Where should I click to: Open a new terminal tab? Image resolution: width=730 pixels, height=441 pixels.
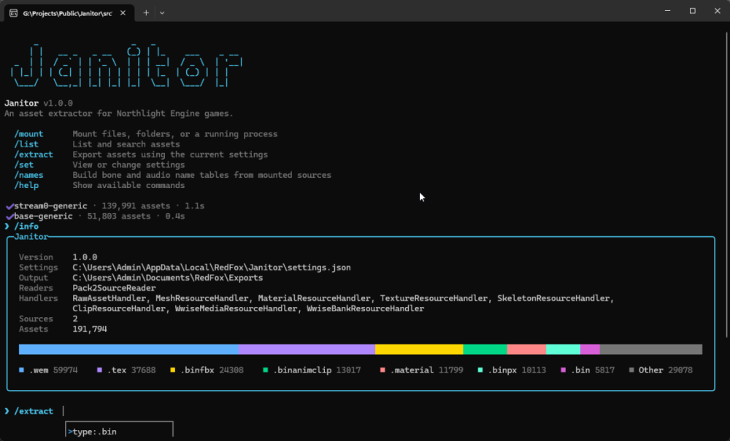146,13
